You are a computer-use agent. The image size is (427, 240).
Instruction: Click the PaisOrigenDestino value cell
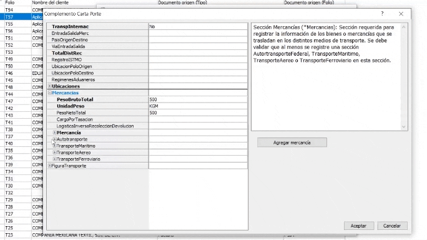click(198, 40)
